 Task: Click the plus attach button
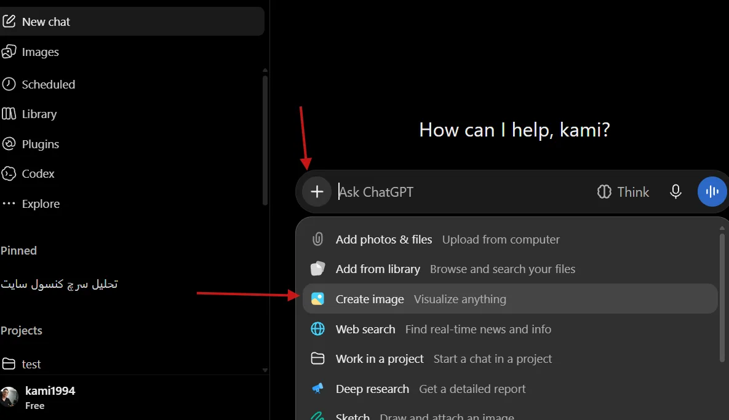click(x=317, y=191)
